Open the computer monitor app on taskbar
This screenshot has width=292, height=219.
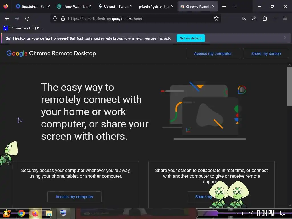click(63, 213)
